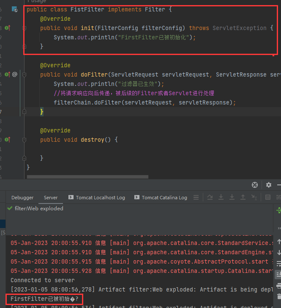Screen dimensions: 281x308
Task: Switch to the Debugger tab
Action: [x=22, y=198]
